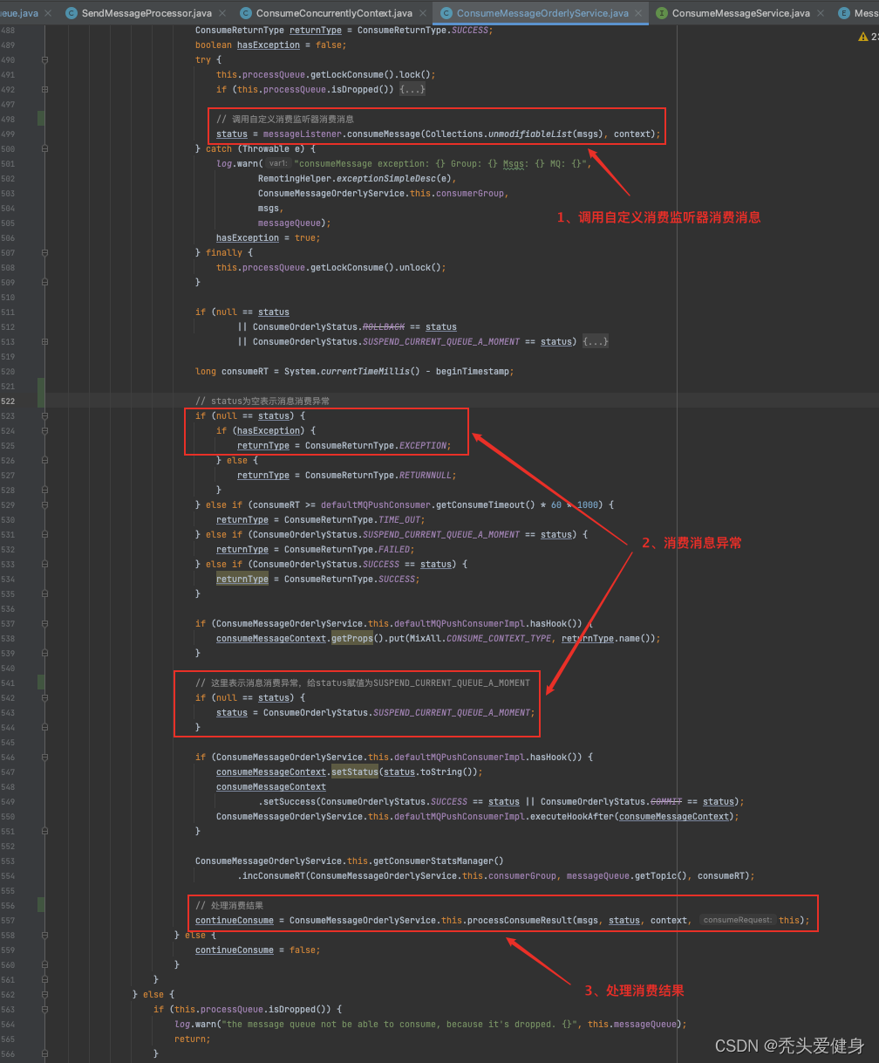The width and height of the screenshot is (879, 1063).
Task: Collapse the try block at line 490
Action: [44, 59]
